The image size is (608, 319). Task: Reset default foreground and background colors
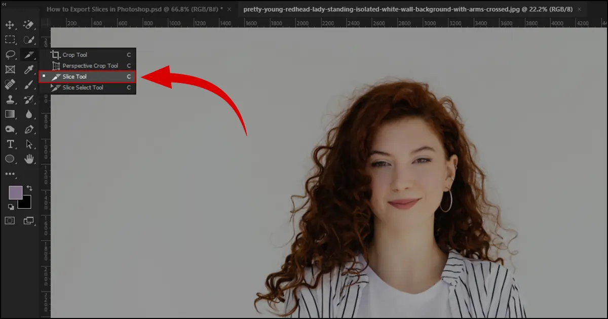11,207
